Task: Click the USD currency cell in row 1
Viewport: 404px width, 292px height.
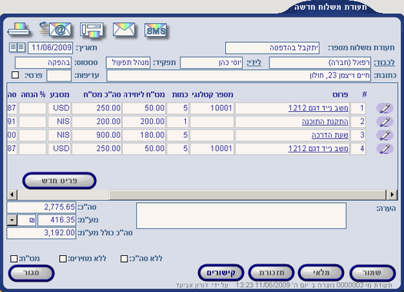Action: (59, 108)
